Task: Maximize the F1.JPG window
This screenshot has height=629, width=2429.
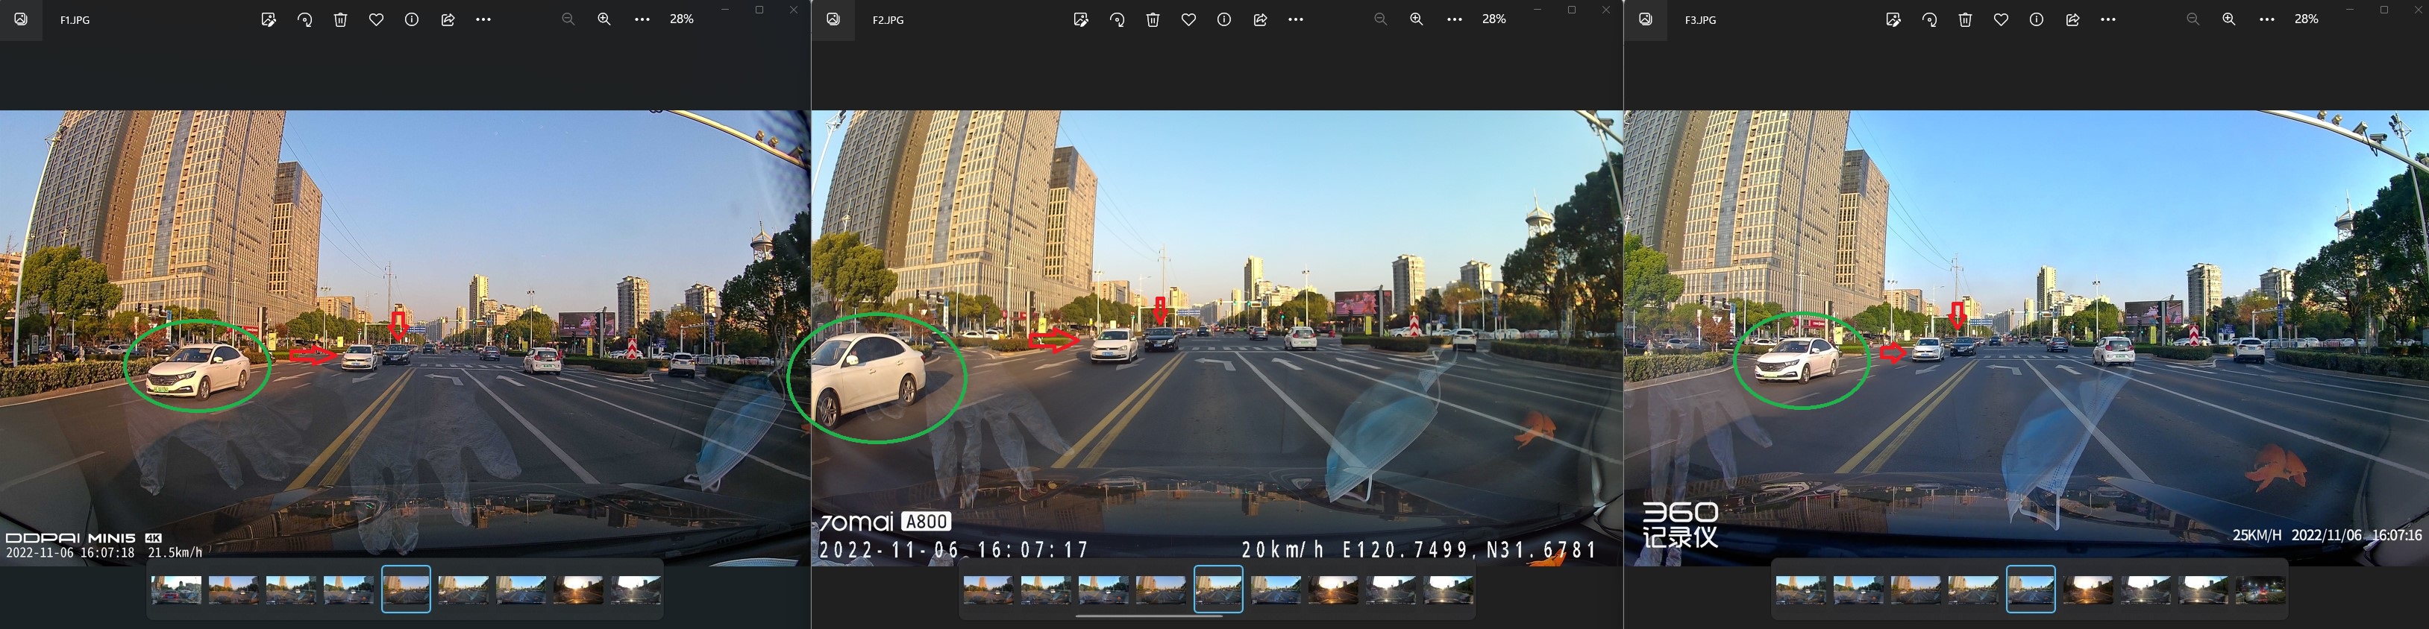Action: click(x=759, y=10)
